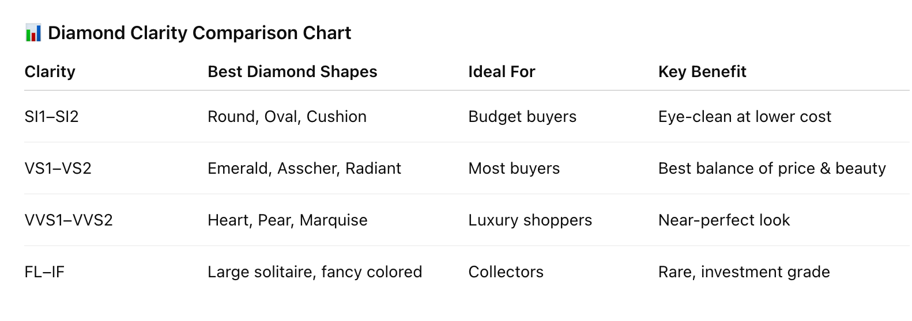Click the Key Benefit column header
Image resolution: width=912 pixels, height=321 pixels.
(702, 71)
